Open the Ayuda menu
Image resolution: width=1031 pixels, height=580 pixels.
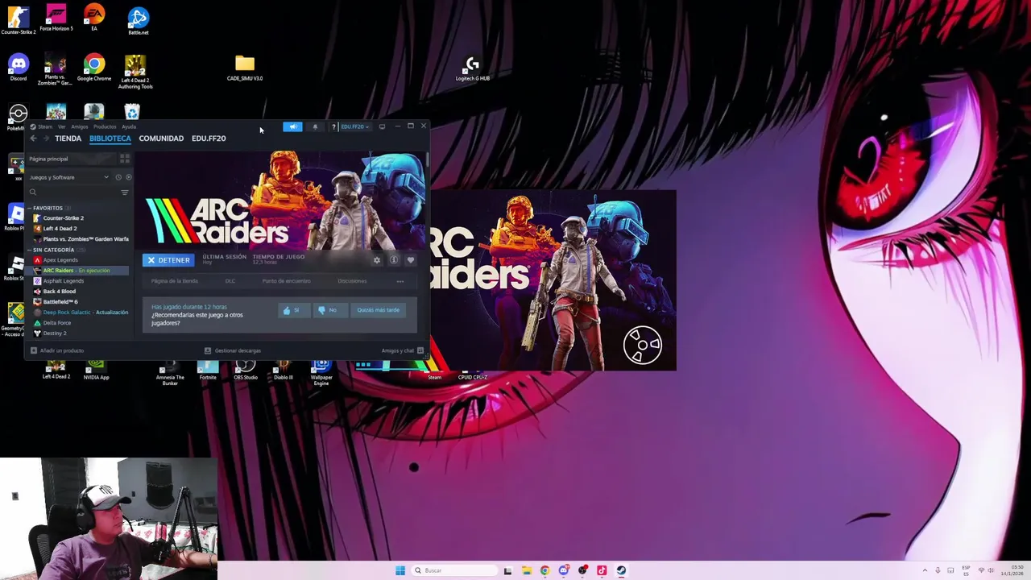coord(129,126)
